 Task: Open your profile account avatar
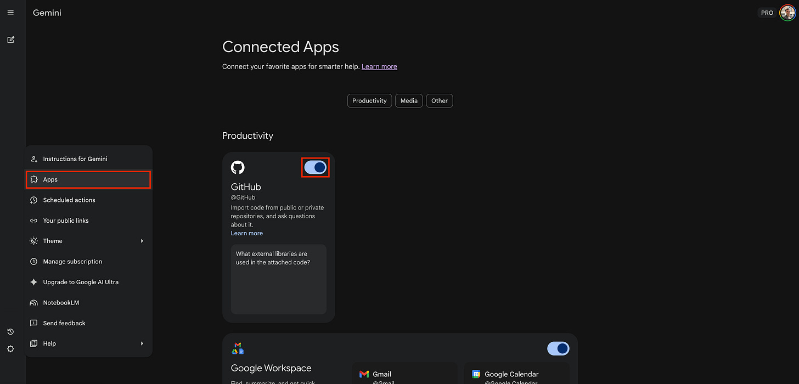point(787,12)
